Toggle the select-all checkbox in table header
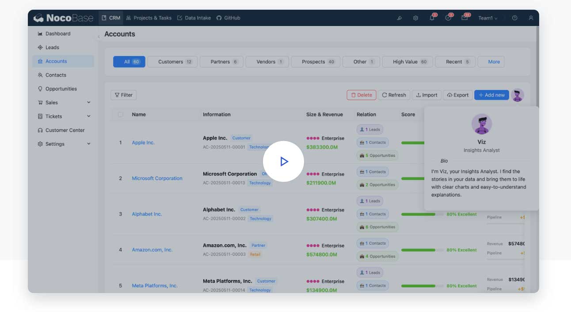Viewport: 571px width, 312px height. (121, 115)
